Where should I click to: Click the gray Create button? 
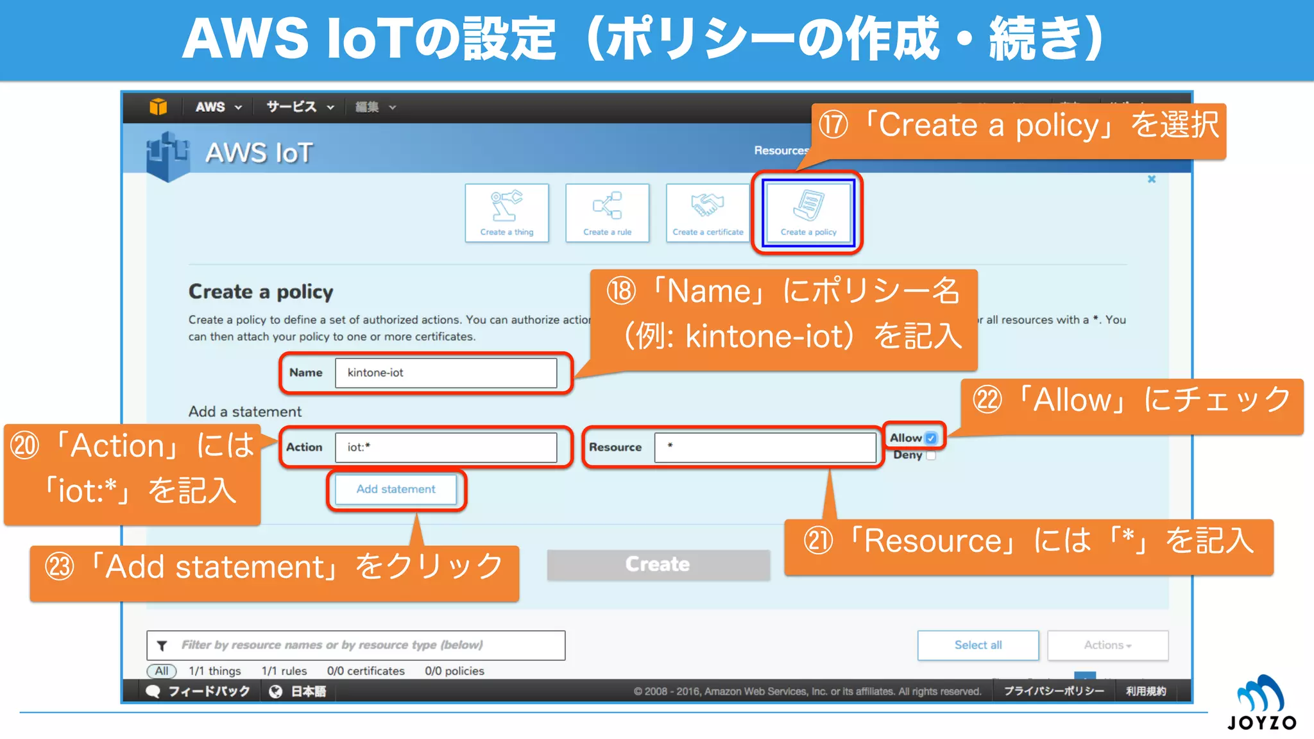point(658,565)
